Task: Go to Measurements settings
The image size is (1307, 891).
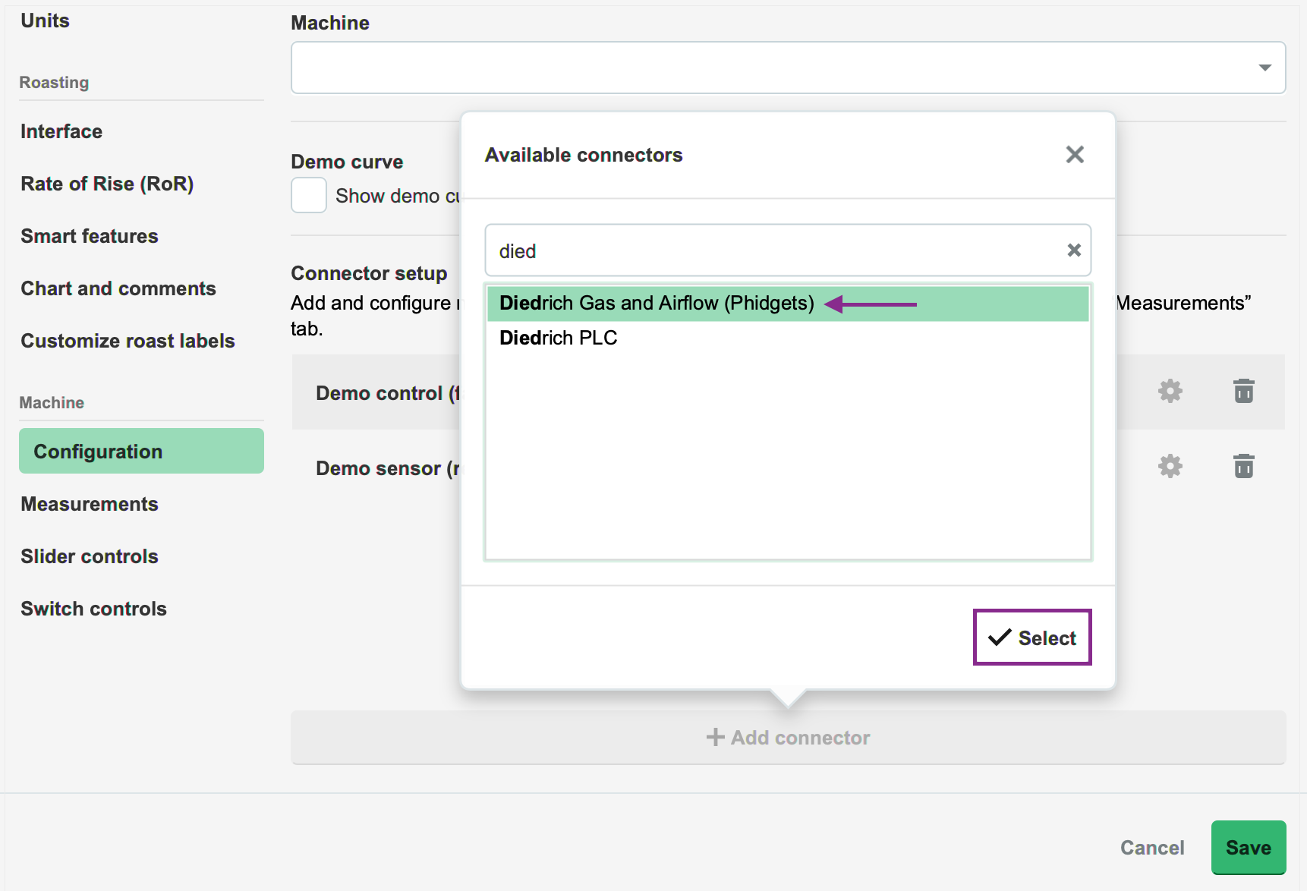Action: pyautogui.click(x=90, y=504)
